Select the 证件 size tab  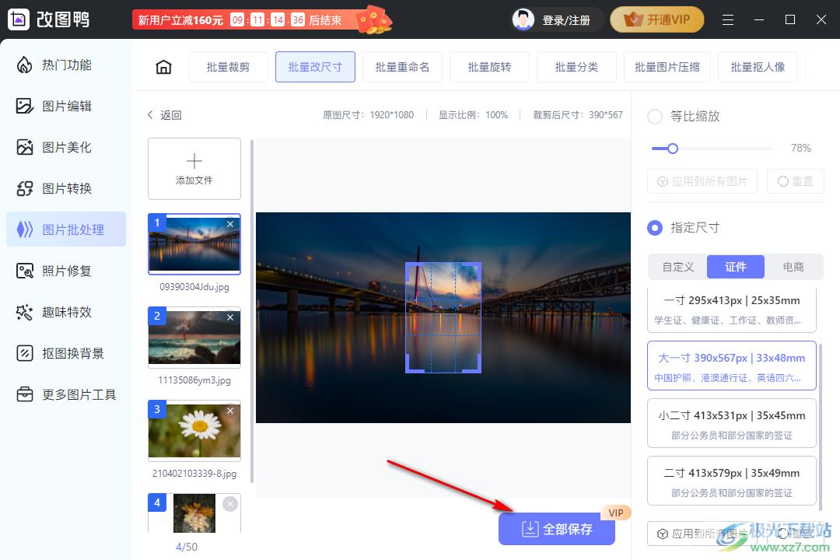736,267
